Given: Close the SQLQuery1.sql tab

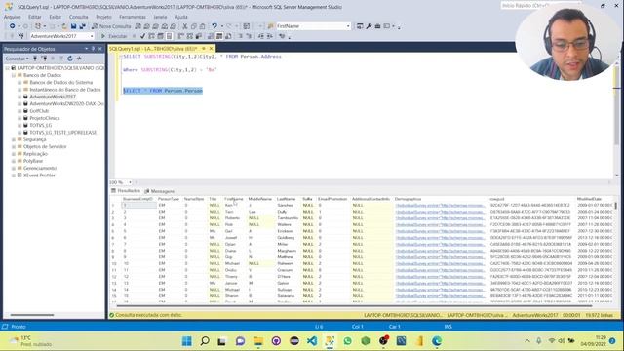Looking at the screenshot, I should [x=211, y=49].
